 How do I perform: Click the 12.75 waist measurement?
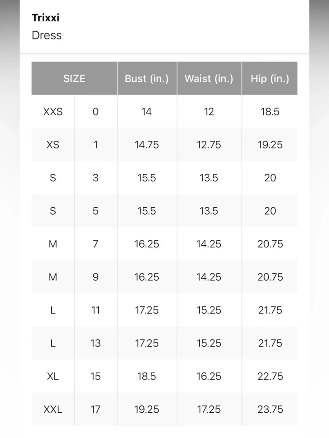coord(209,145)
